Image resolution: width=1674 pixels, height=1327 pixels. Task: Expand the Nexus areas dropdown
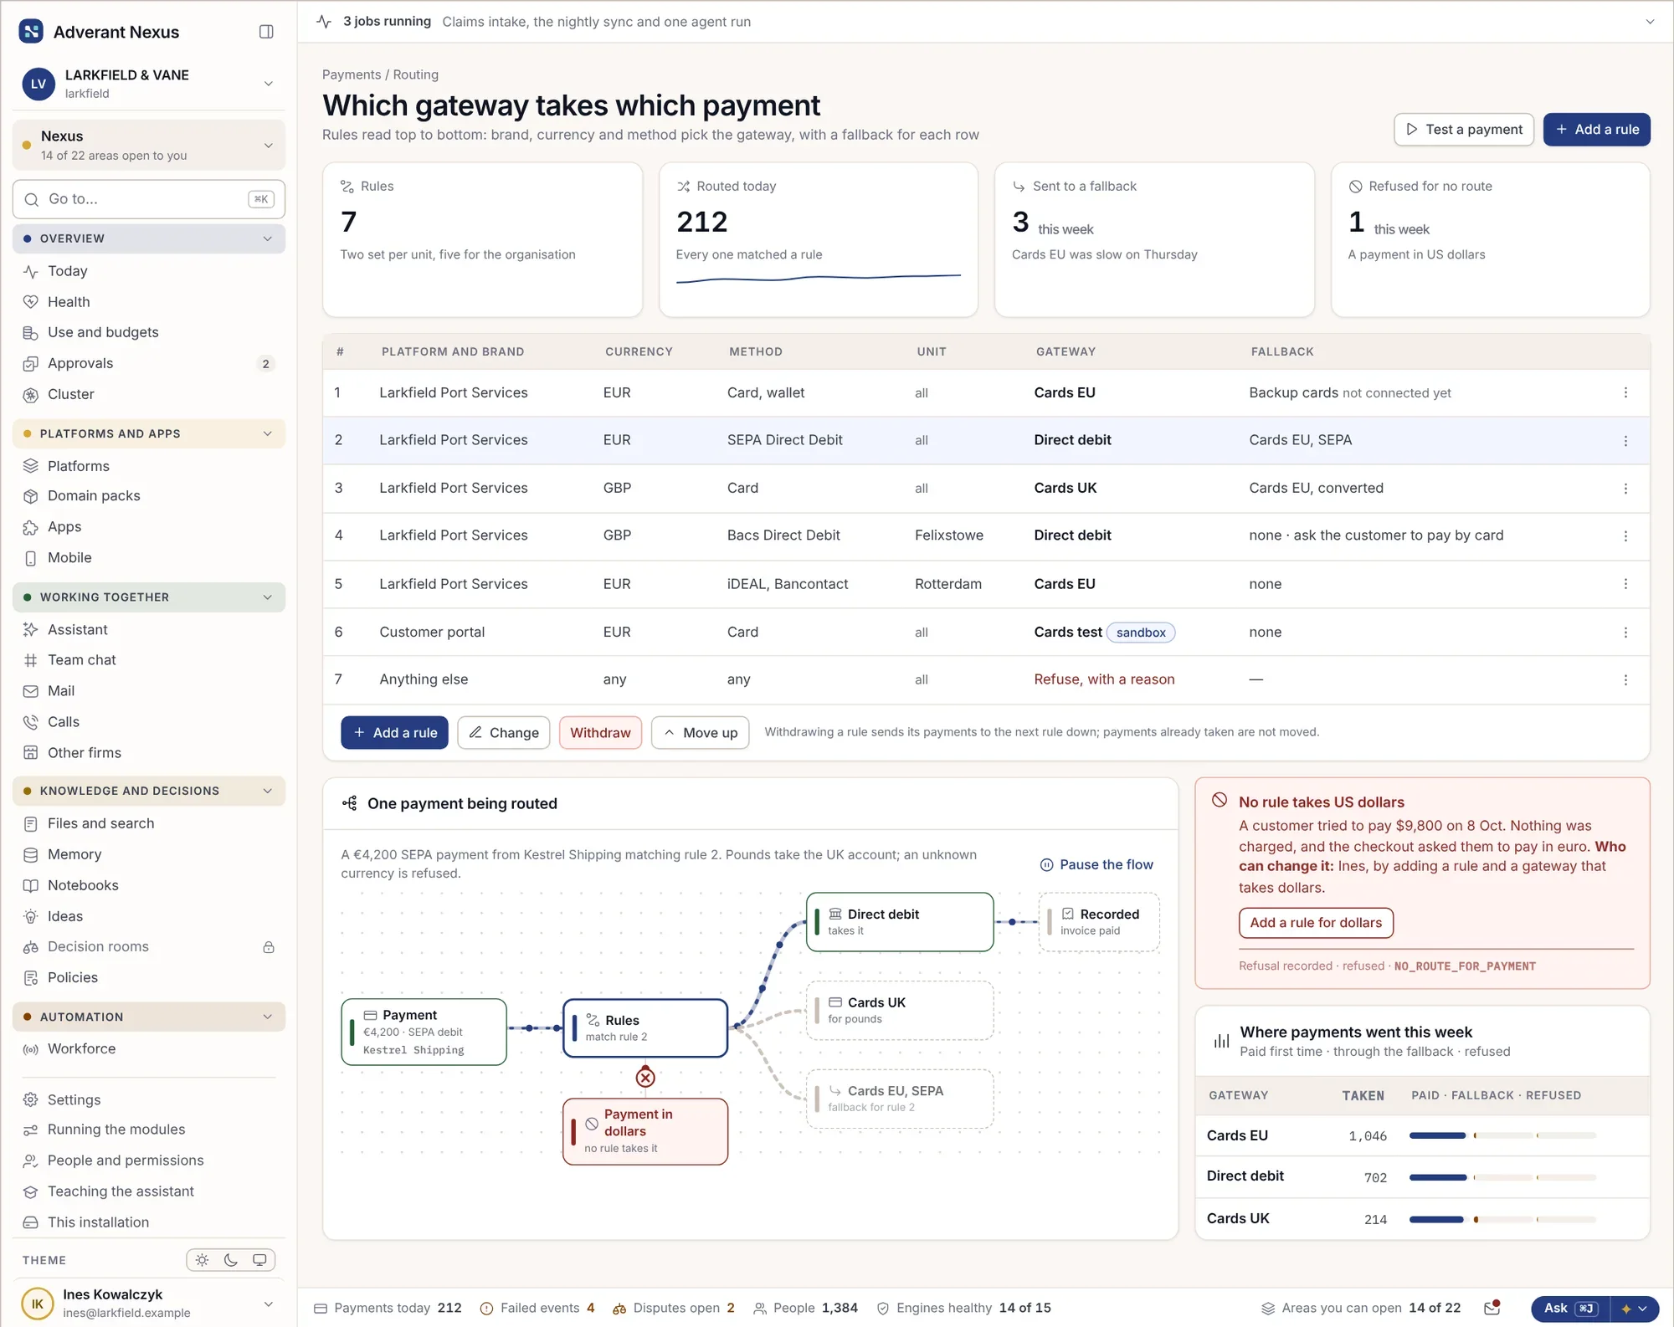pos(149,146)
